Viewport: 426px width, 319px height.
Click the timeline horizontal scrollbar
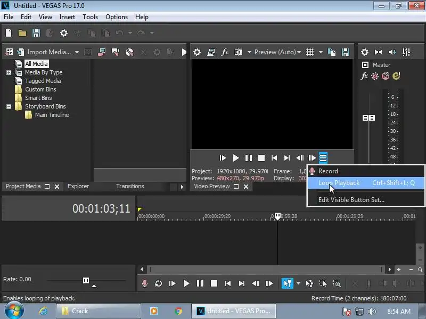coord(265,270)
